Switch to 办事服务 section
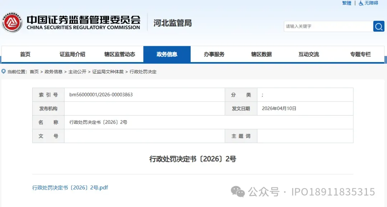Screen dimensions: 387x207 pyautogui.click(x=215, y=54)
